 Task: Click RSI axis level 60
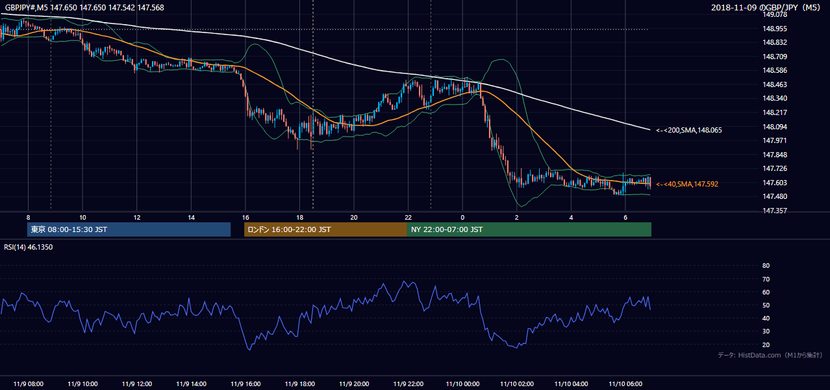(x=766, y=292)
